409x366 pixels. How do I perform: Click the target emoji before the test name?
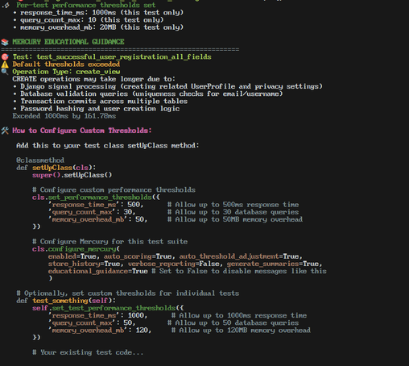click(x=5, y=57)
